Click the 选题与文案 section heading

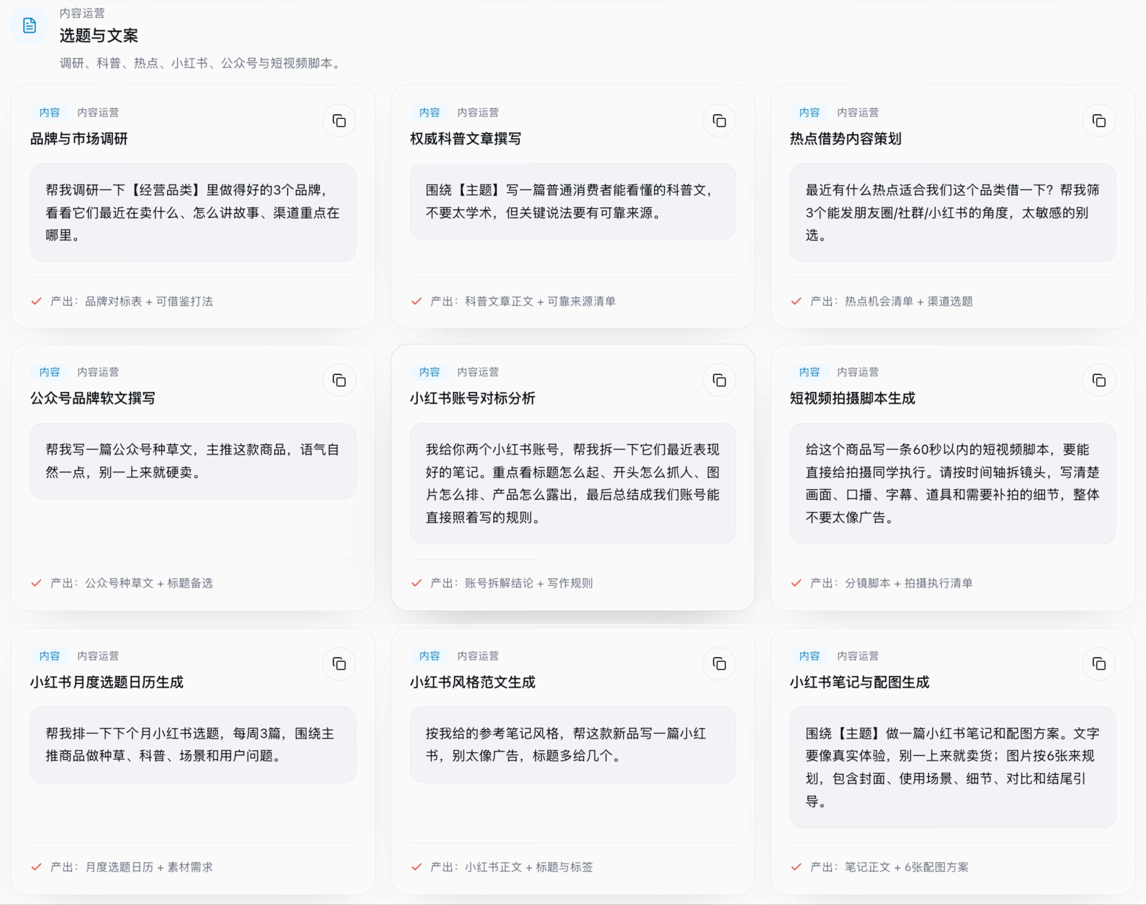point(99,36)
